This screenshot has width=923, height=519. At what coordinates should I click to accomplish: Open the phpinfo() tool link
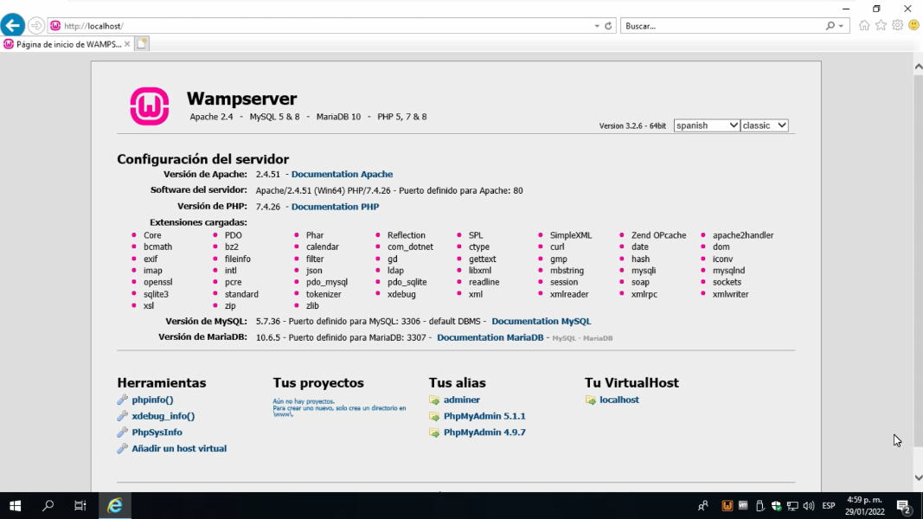pyautogui.click(x=152, y=400)
